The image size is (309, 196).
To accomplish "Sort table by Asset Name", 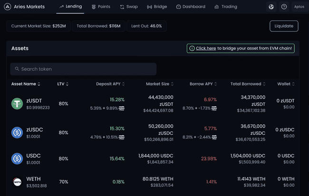I will point(26,84).
